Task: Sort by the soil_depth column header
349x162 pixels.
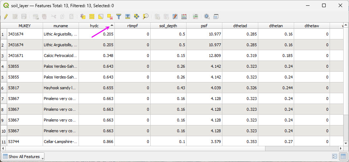Action: pos(168,26)
